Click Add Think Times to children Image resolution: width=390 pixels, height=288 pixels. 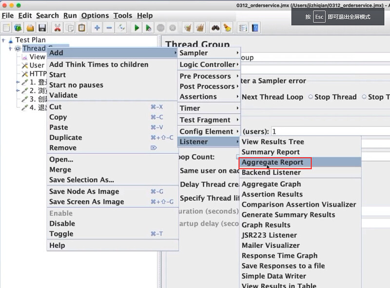113,64
